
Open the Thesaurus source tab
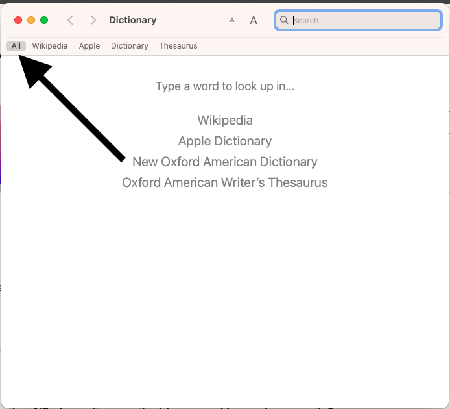coord(178,46)
